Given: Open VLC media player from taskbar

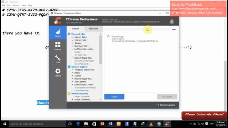Looking at the screenshot, I should (151, 124).
